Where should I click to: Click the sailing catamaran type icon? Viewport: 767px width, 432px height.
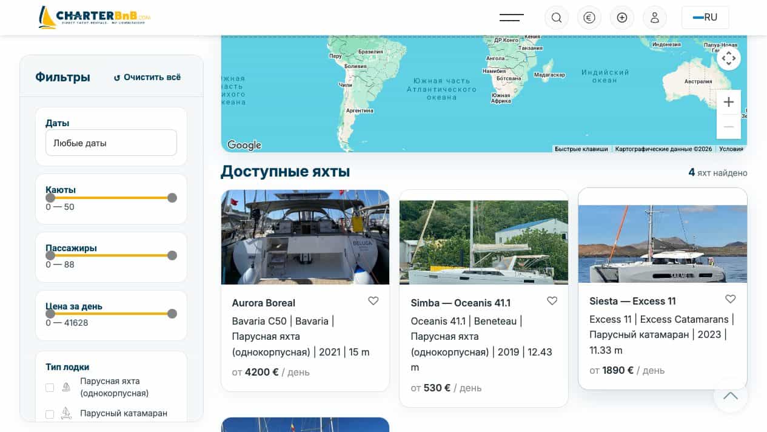click(x=67, y=414)
